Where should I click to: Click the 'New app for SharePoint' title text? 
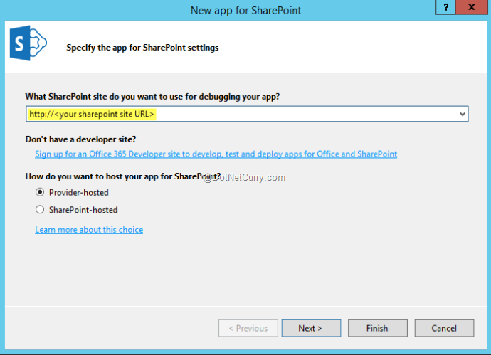(245, 11)
